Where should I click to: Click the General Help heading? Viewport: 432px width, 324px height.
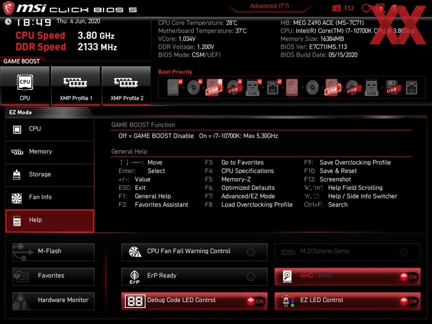pyautogui.click(x=129, y=152)
